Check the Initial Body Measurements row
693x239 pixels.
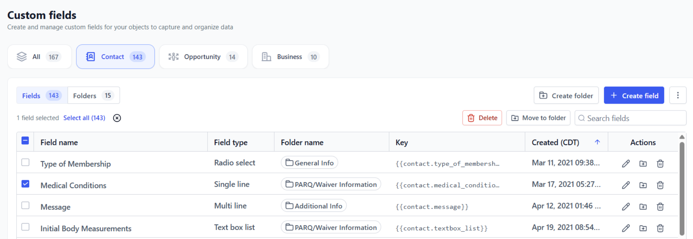point(25,227)
